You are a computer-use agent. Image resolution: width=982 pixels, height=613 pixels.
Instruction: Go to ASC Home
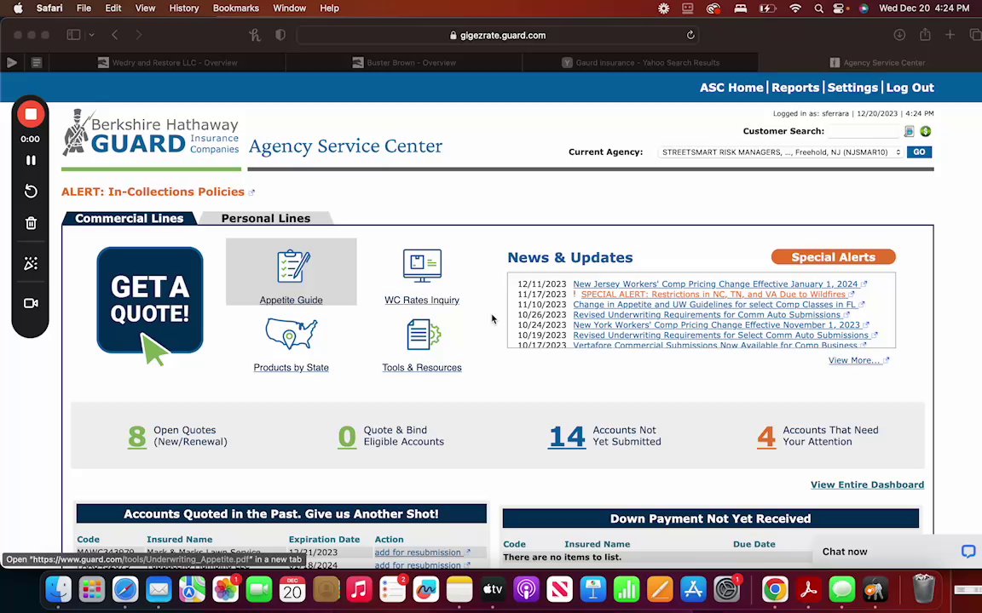[x=731, y=88]
